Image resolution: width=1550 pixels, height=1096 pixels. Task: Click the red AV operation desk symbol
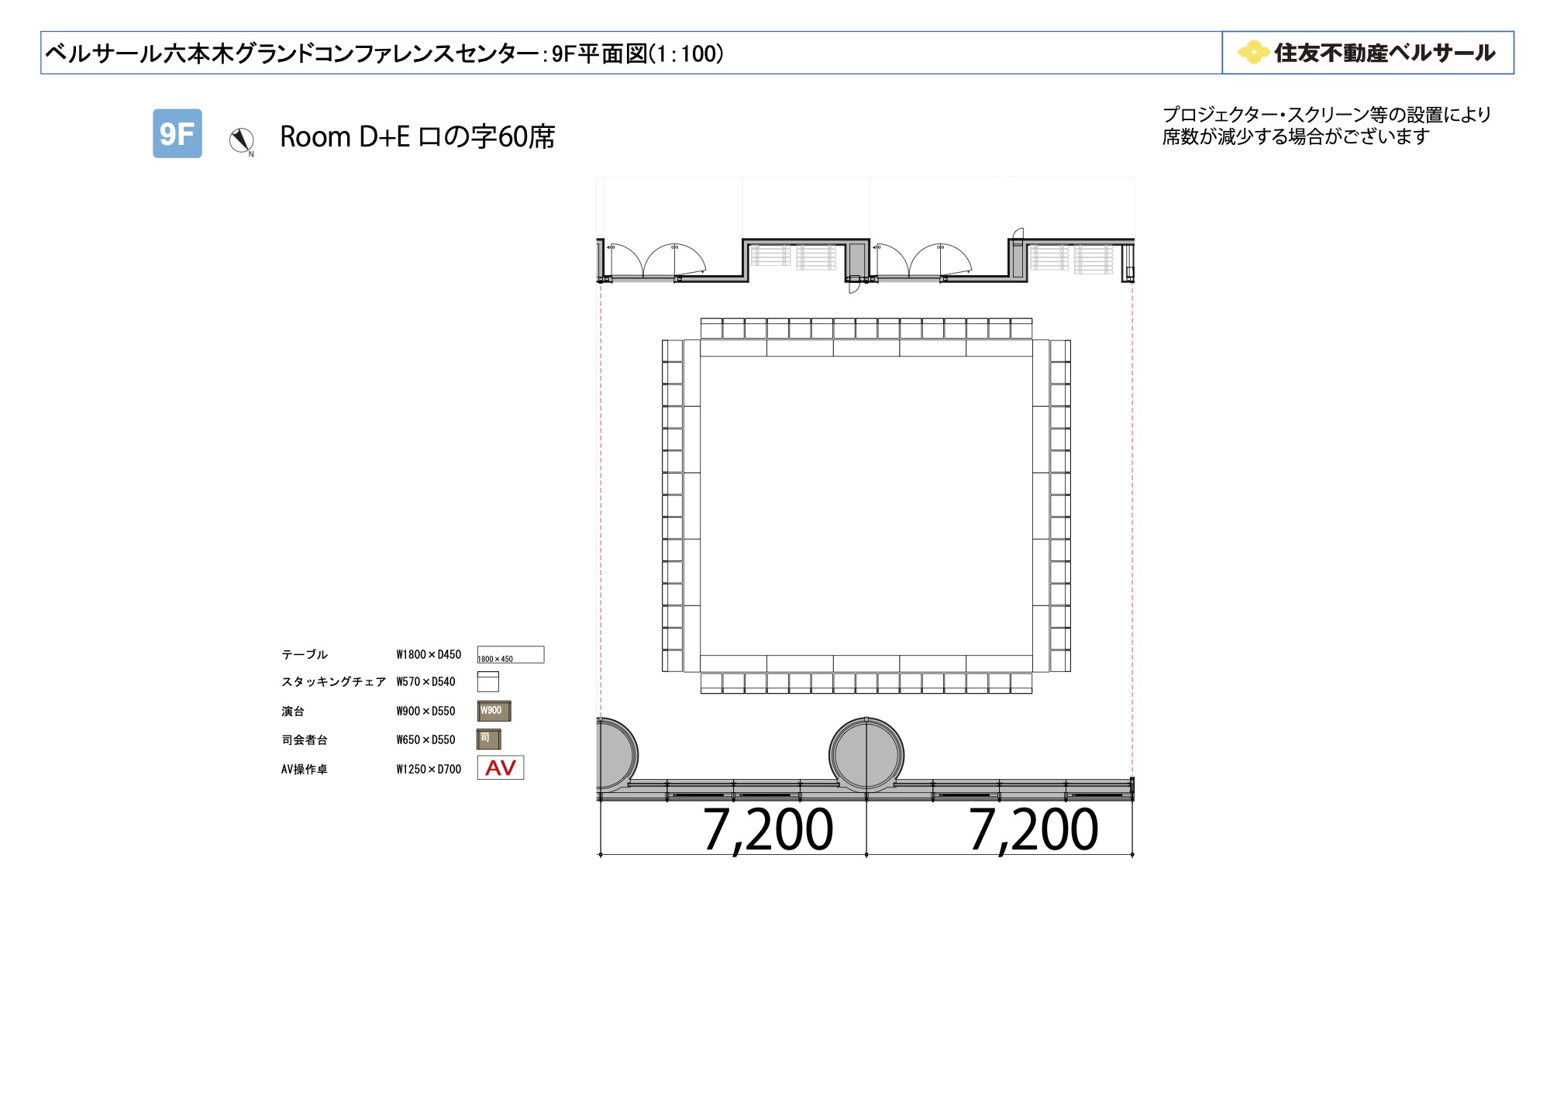tap(501, 768)
